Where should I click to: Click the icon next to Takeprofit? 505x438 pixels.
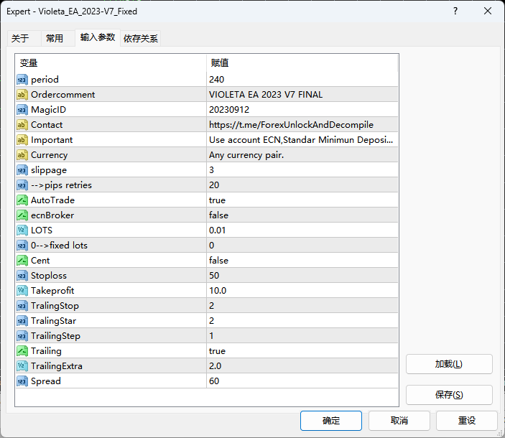[22, 291]
